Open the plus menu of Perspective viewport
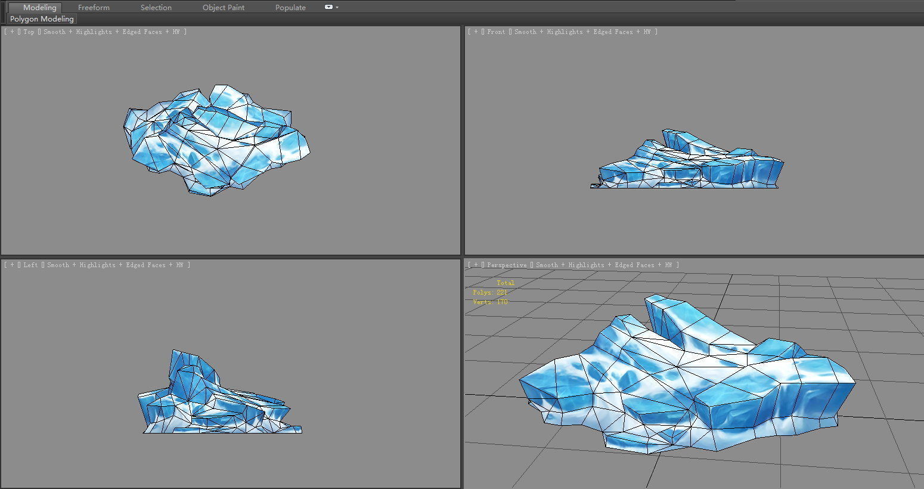Screen dimensions: 924x489 (x=476, y=265)
